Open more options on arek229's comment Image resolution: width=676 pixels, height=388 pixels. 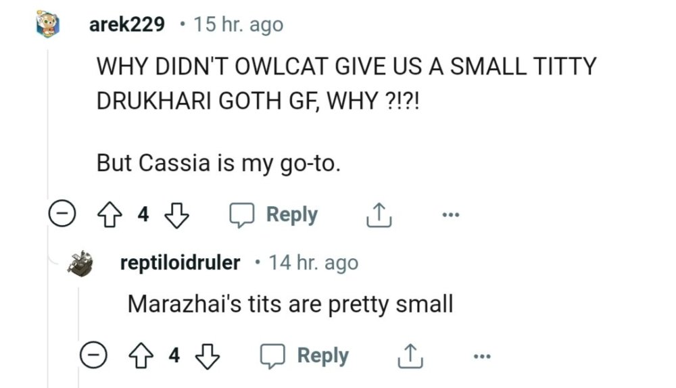[450, 216]
